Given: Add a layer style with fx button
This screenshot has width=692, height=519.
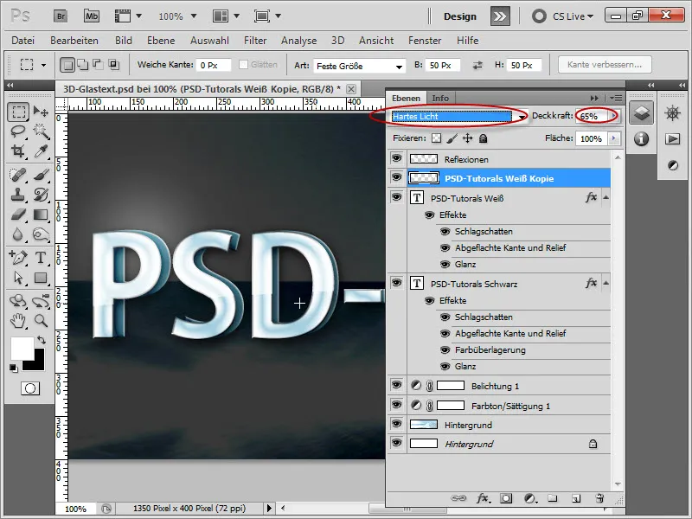Looking at the screenshot, I should point(483,499).
